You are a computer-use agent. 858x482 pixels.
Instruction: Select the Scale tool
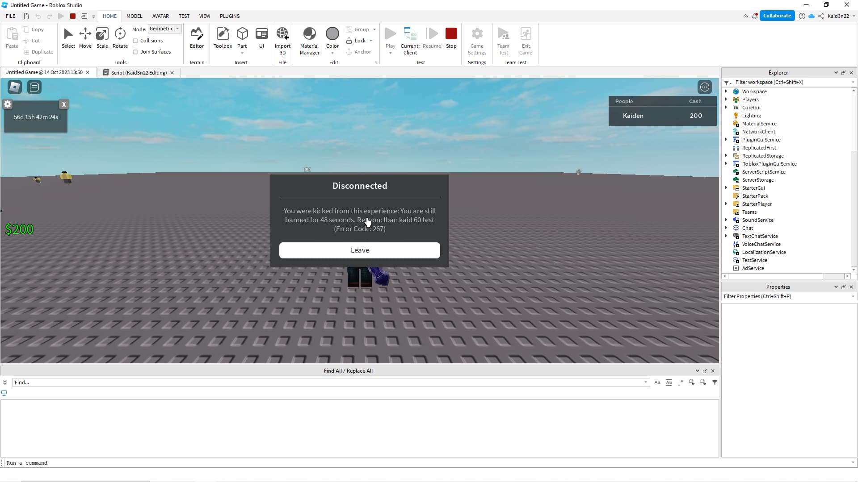(102, 38)
